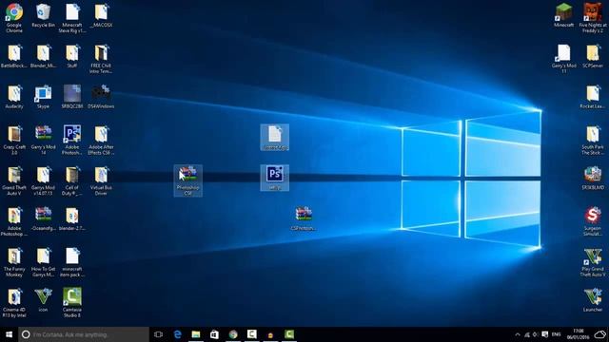Open the Windows Store taskbar icon

coord(214,334)
